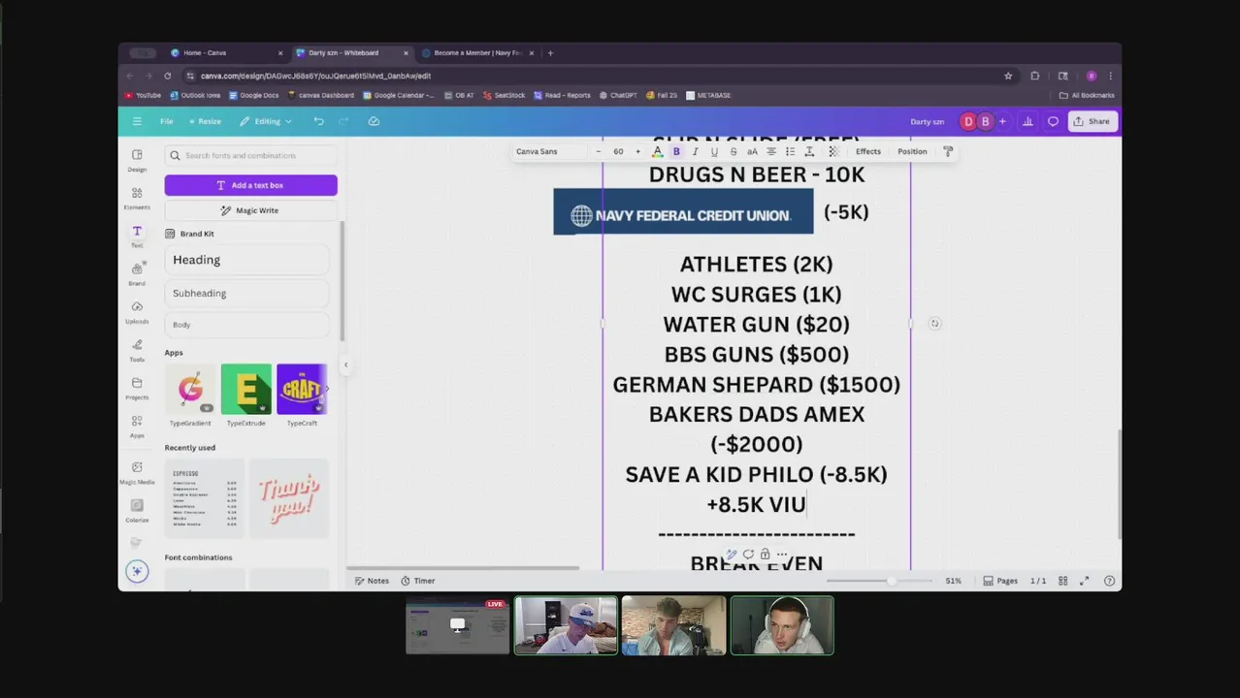The image size is (1240, 698).
Task: Open the analytics chart icon
Action: (1028, 121)
